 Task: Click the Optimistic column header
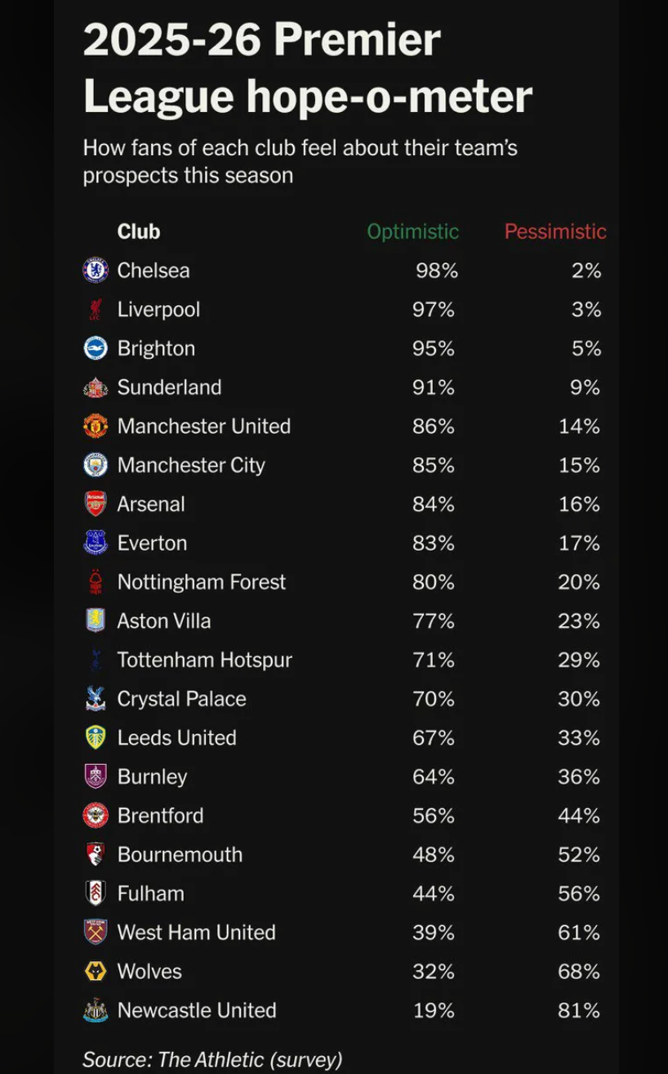point(412,231)
